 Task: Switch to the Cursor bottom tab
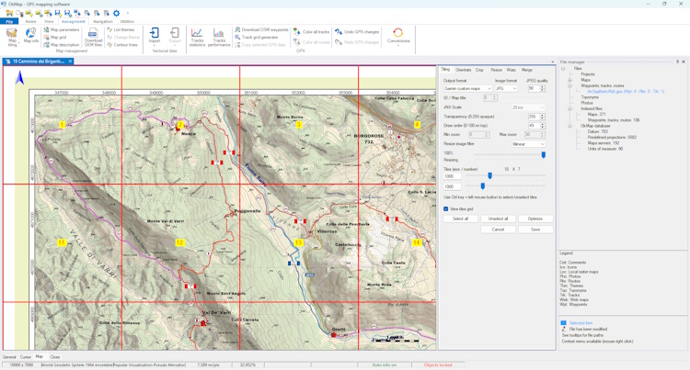(x=26, y=357)
